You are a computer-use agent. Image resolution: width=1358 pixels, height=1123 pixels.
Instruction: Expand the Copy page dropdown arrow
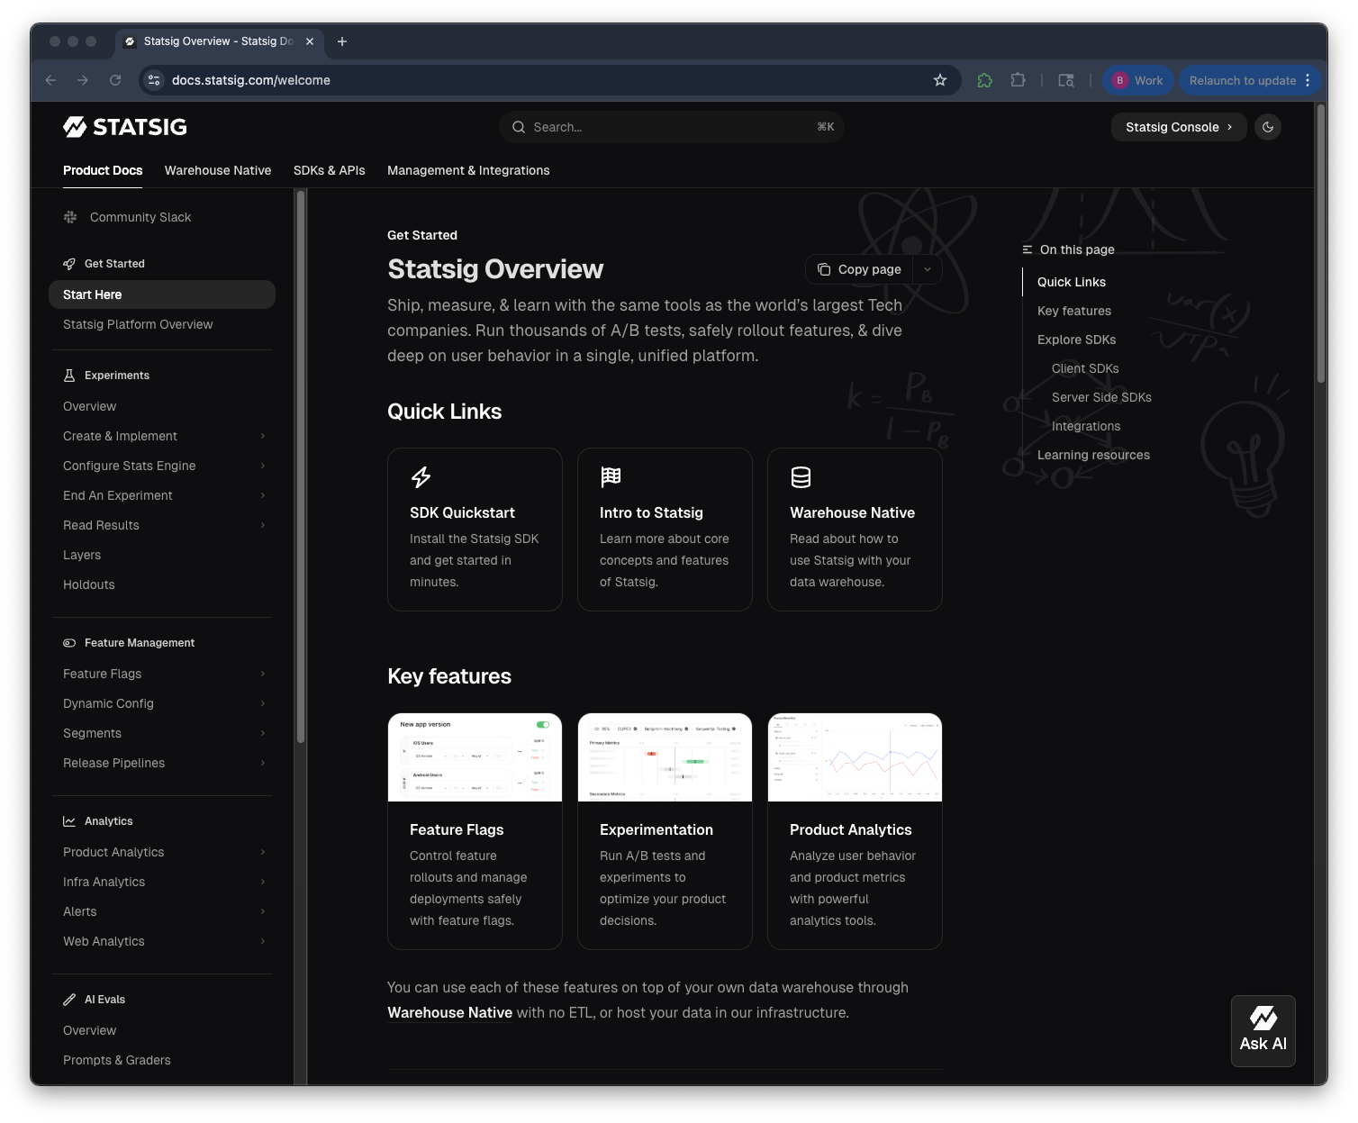click(x=928, y=269)
